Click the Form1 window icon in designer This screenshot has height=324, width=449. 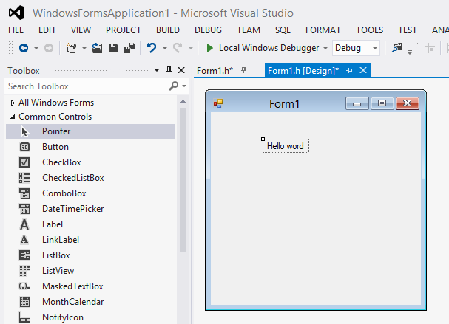click(218, 103)
